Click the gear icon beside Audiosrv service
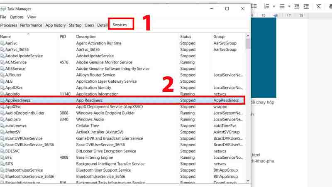The height and width of the screenshot is (187, 332). pos(2,119)
